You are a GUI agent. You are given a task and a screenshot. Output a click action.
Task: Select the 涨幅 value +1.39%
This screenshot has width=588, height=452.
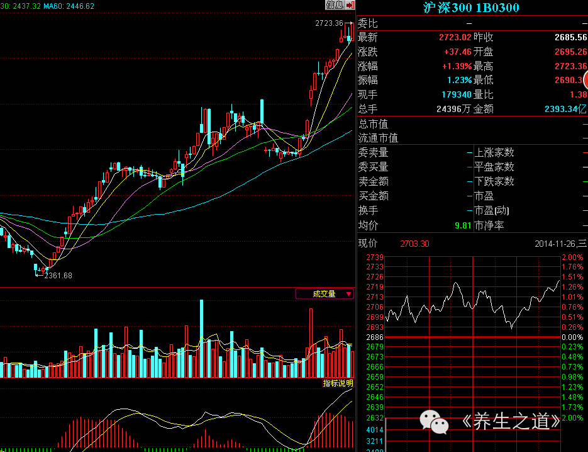(457, 67)
